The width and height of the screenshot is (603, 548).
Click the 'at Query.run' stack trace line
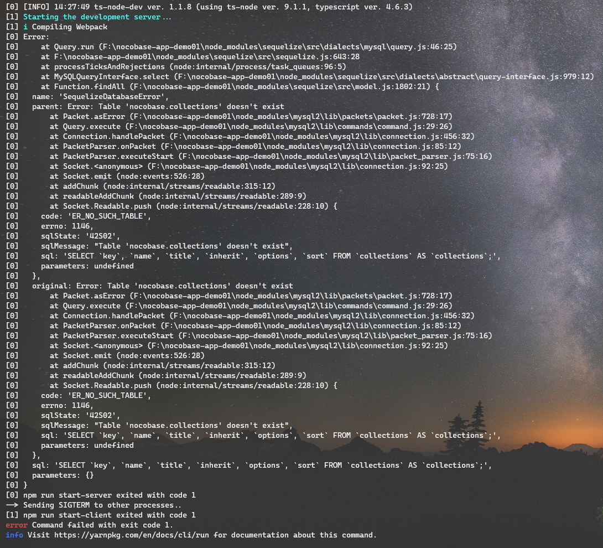pyautogui.click(x=249, y=46)
